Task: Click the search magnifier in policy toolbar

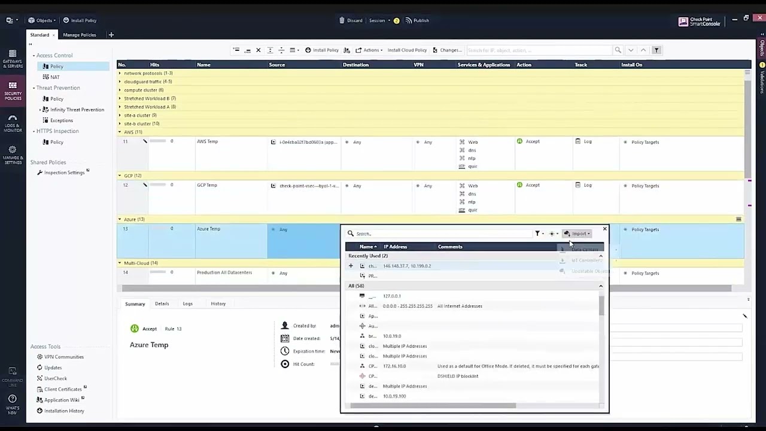Action: [618, 50]
